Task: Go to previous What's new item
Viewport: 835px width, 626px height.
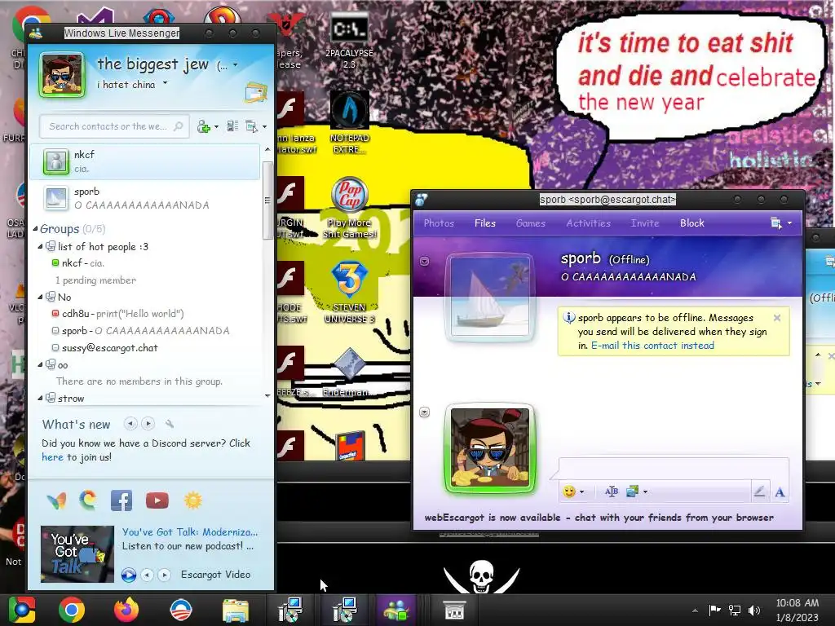Action: [130, 424]
